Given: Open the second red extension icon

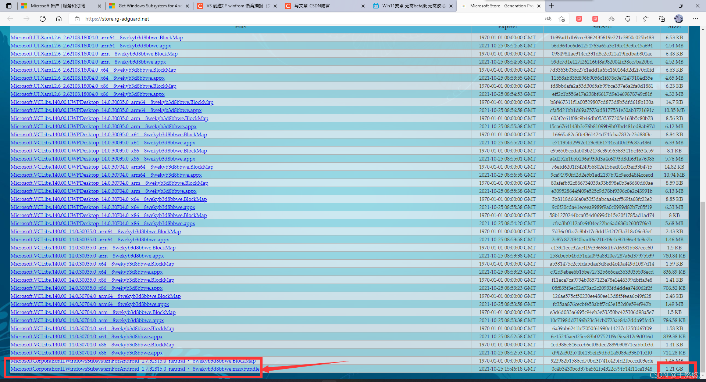Looking at the screenshot, I should 595,19.
